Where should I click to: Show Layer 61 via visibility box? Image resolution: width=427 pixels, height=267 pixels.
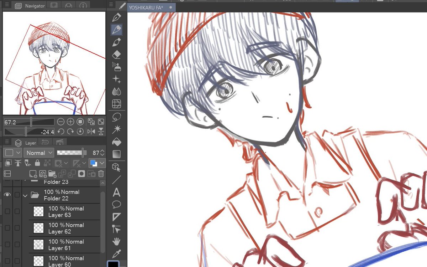[x=7, y=245]
